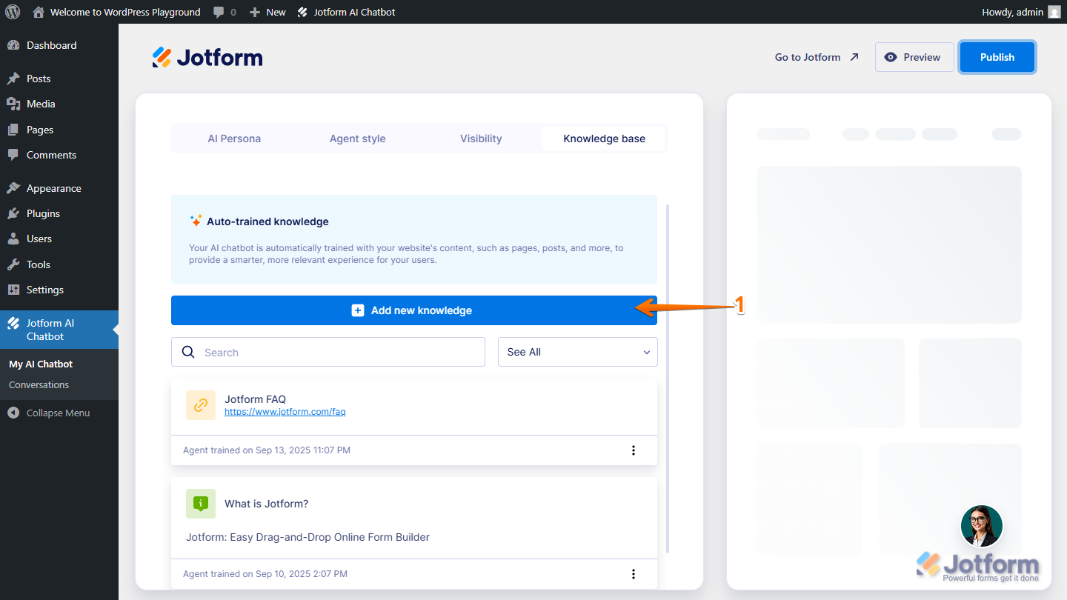Switch to the Agent style tab
This screenshot has height=600, width=1067.
[358, 139]
